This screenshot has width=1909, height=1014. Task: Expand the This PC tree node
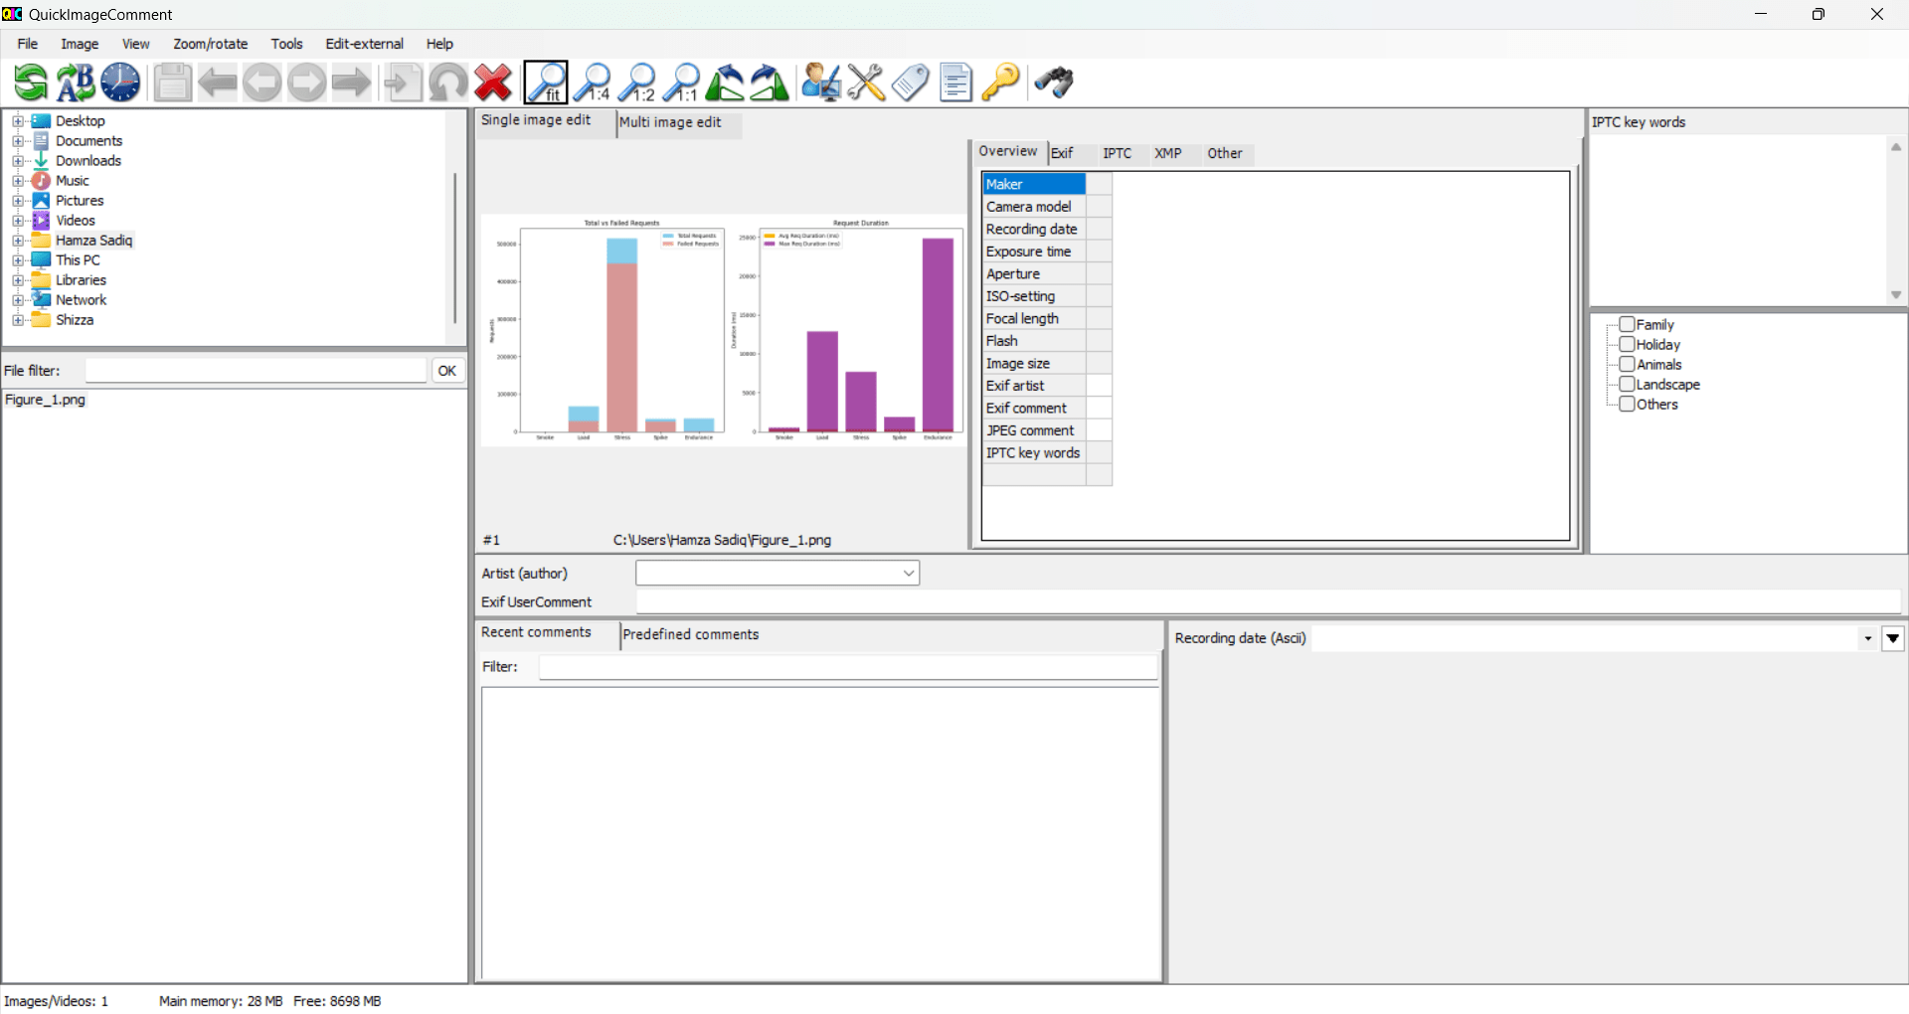(x=18, y=260)
